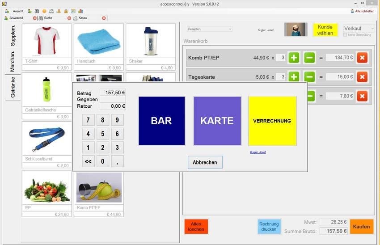
Task: Remove the 7,80 € cart item
Action: (x=362, y=96)
